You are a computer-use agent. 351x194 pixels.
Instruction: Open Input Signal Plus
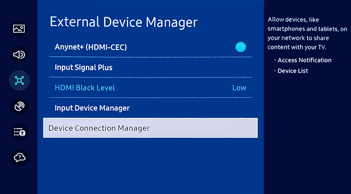(84, 67)
